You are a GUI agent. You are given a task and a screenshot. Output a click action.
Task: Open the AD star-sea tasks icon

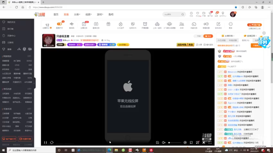(96, 25)
